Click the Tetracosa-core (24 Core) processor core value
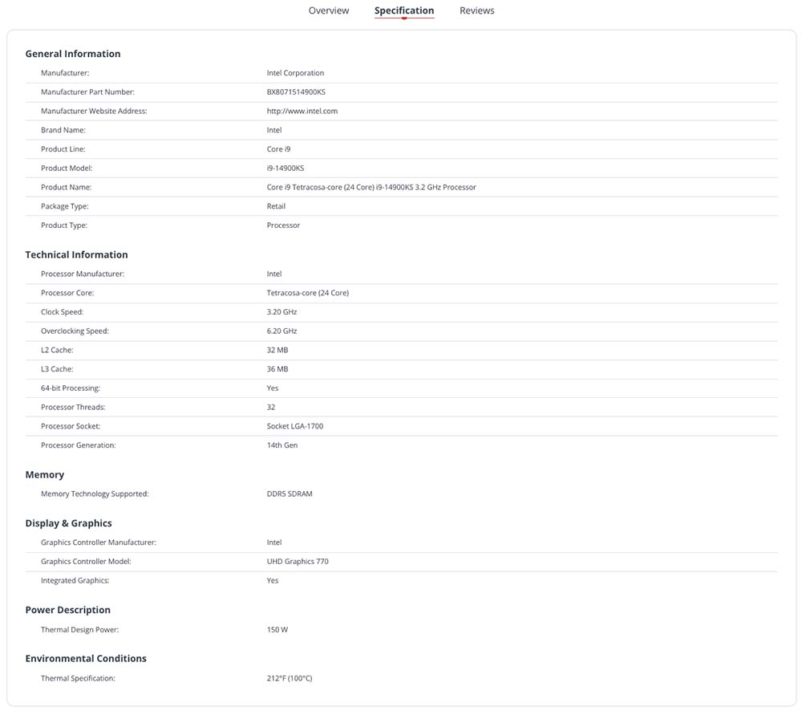The image size is (802, 715). click(307, 293)
